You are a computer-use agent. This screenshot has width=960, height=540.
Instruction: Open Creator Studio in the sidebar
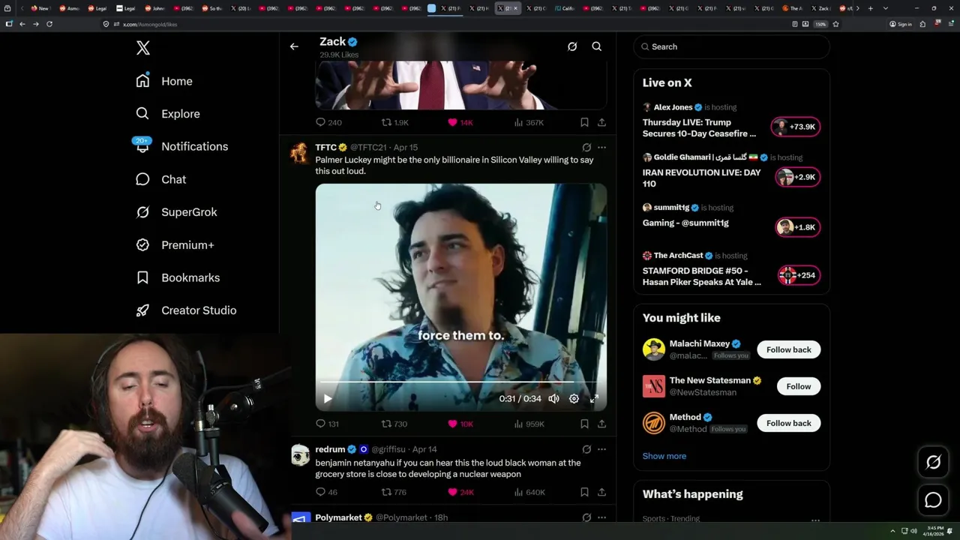click(x=186, y=310)
